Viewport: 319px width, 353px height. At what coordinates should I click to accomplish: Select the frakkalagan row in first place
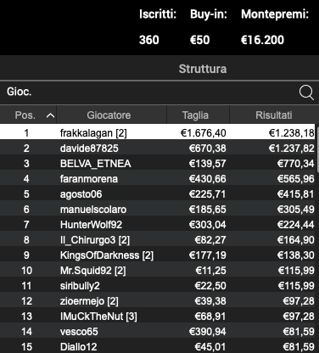point(158,132)
